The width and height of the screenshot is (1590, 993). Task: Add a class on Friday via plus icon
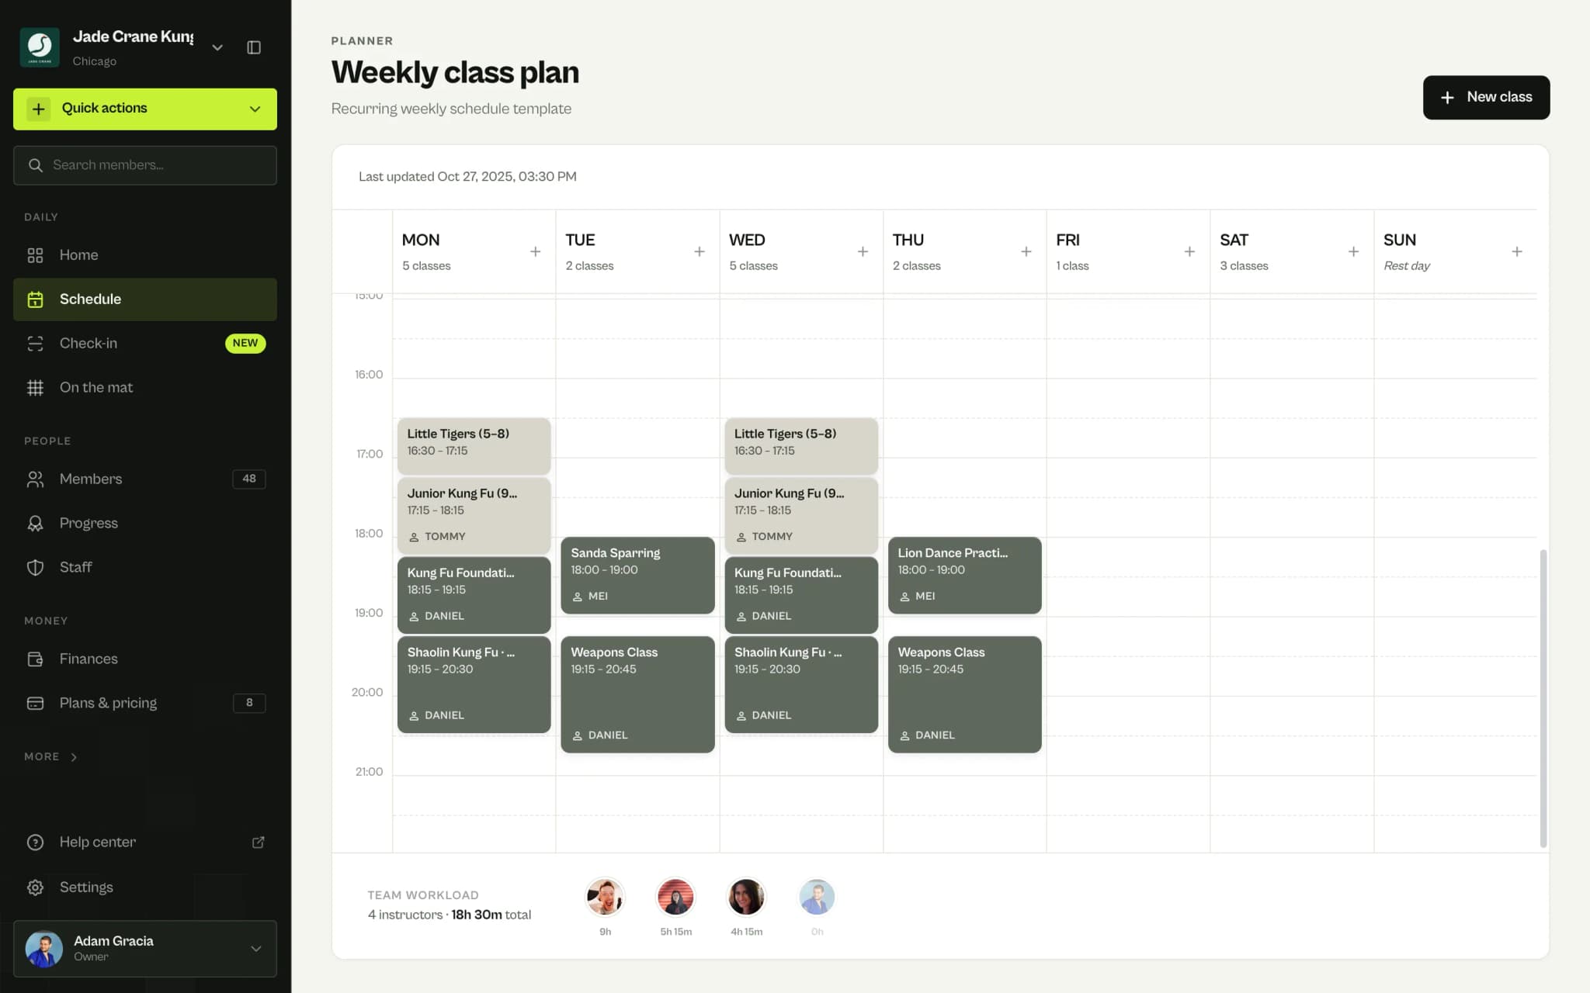click(1189, 251)
